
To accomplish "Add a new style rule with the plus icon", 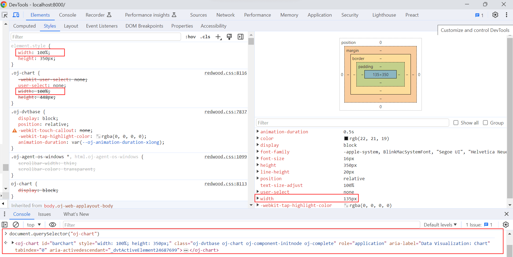I will pyautogui.click(x=218, y=37).
